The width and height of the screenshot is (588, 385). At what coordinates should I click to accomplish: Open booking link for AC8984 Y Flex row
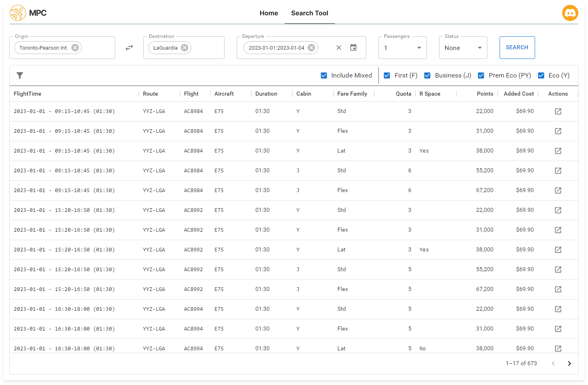(x=558, y=131)
